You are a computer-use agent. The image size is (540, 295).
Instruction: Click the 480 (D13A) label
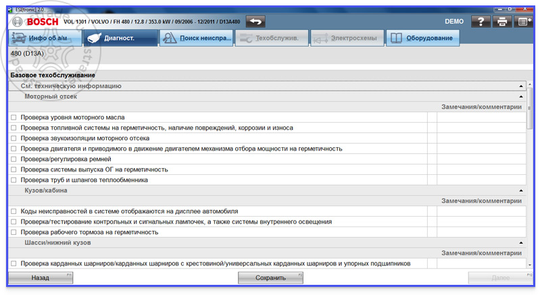click(27, 53)
